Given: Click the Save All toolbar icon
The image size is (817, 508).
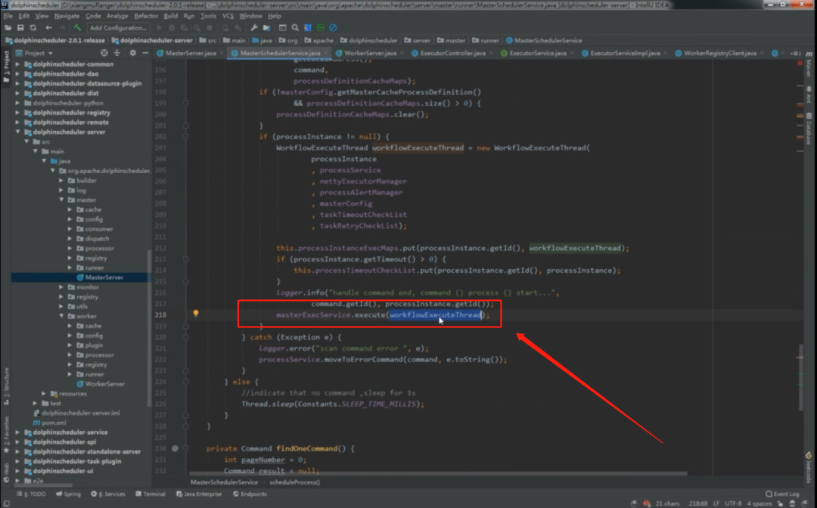Looking at the screenshot, I should click(x=20, y=27).
